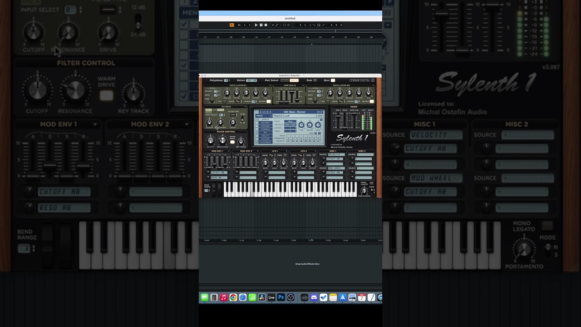Screen dimensions: 581x327
Task: Click LFO 1 wave shape icon
Action: point(271,155)
